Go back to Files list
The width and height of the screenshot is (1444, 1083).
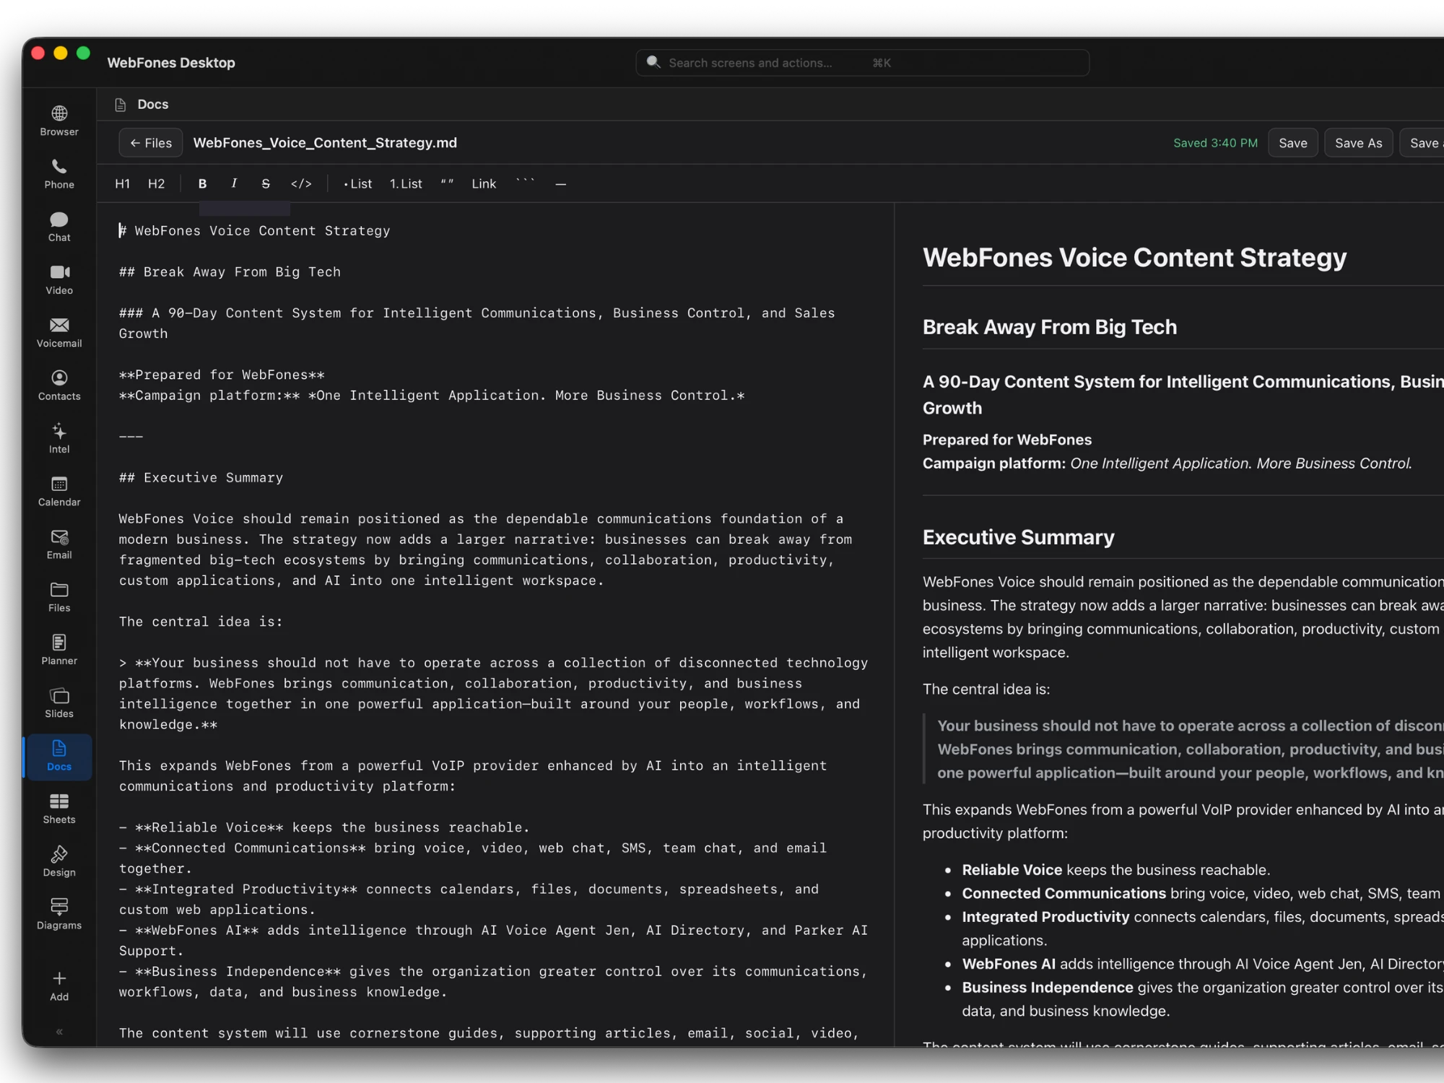pyautogui.click(x=151, y=143)
